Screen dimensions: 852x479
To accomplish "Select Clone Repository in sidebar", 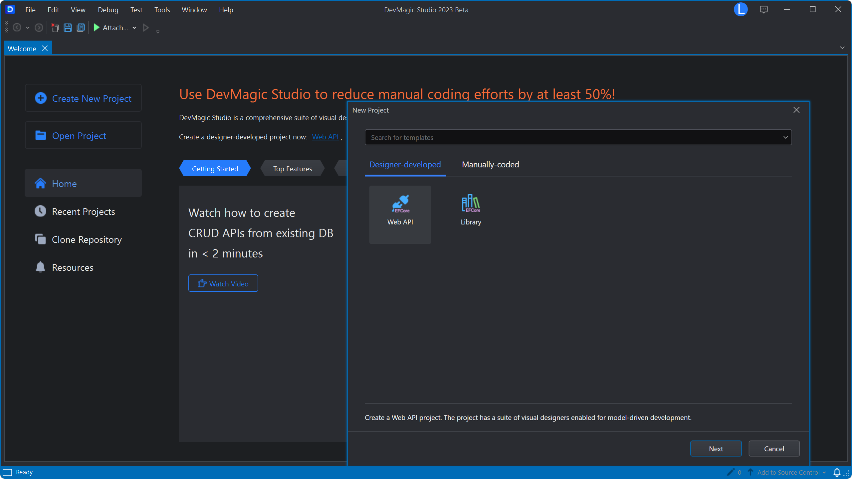I will [83, 239].
